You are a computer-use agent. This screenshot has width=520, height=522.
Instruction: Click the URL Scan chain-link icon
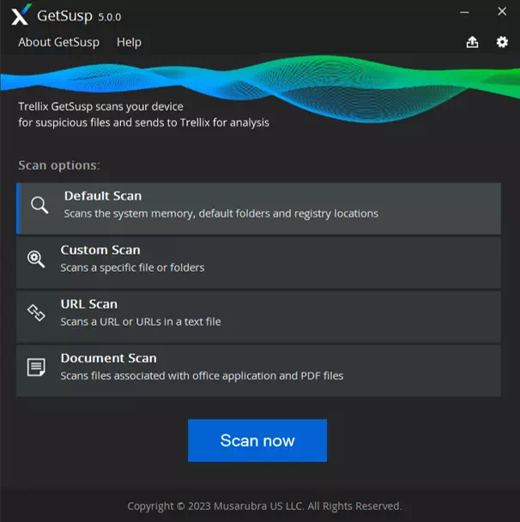coord(36,313)
